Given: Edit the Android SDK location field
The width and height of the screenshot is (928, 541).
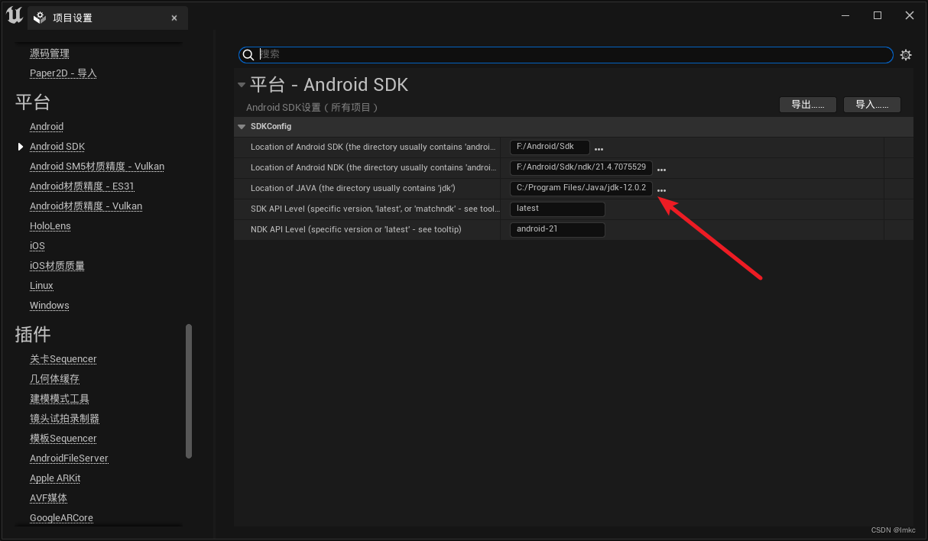Looking at the screenshot, I should 550,147.
